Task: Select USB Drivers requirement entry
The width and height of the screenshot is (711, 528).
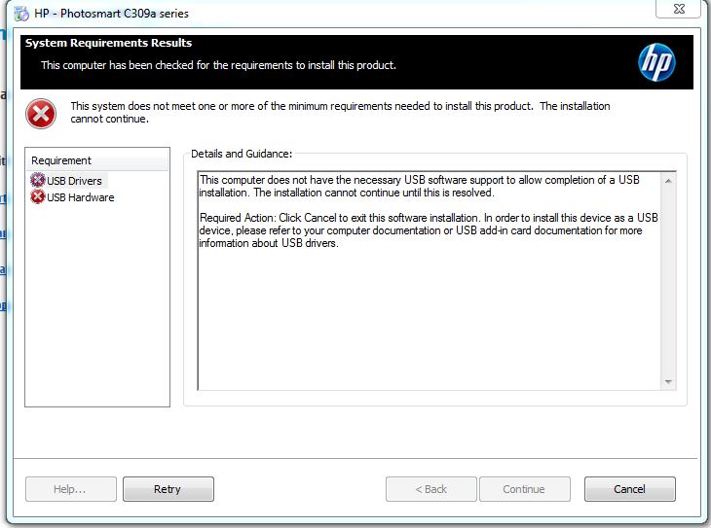Action: pyautogui.click(x=68, y=181)
